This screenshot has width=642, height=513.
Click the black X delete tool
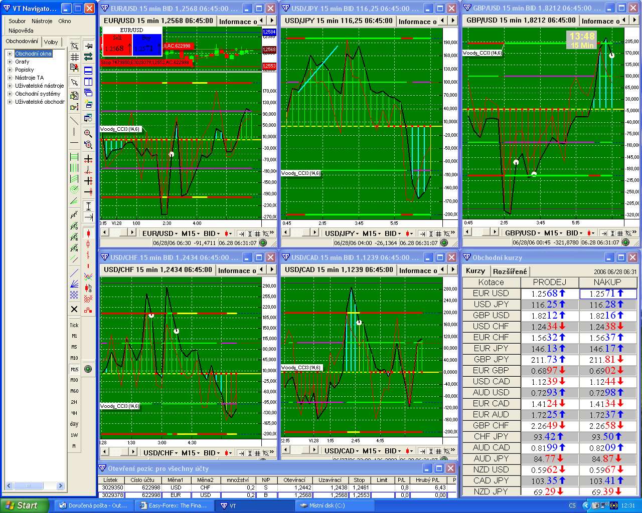[74, 309]
